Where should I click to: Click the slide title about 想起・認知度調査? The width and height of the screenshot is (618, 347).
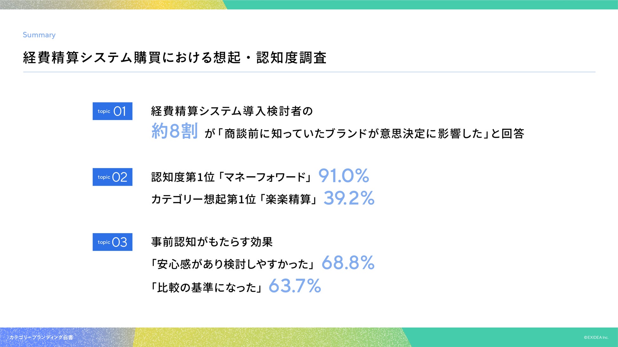pos(175,58)
